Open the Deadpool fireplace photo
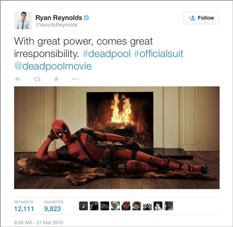This screenshot has width=233, height=227. (x=117, y=138)
